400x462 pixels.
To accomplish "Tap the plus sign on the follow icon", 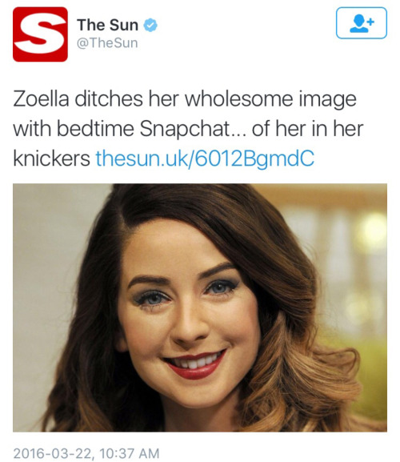I will coord(371,22).
